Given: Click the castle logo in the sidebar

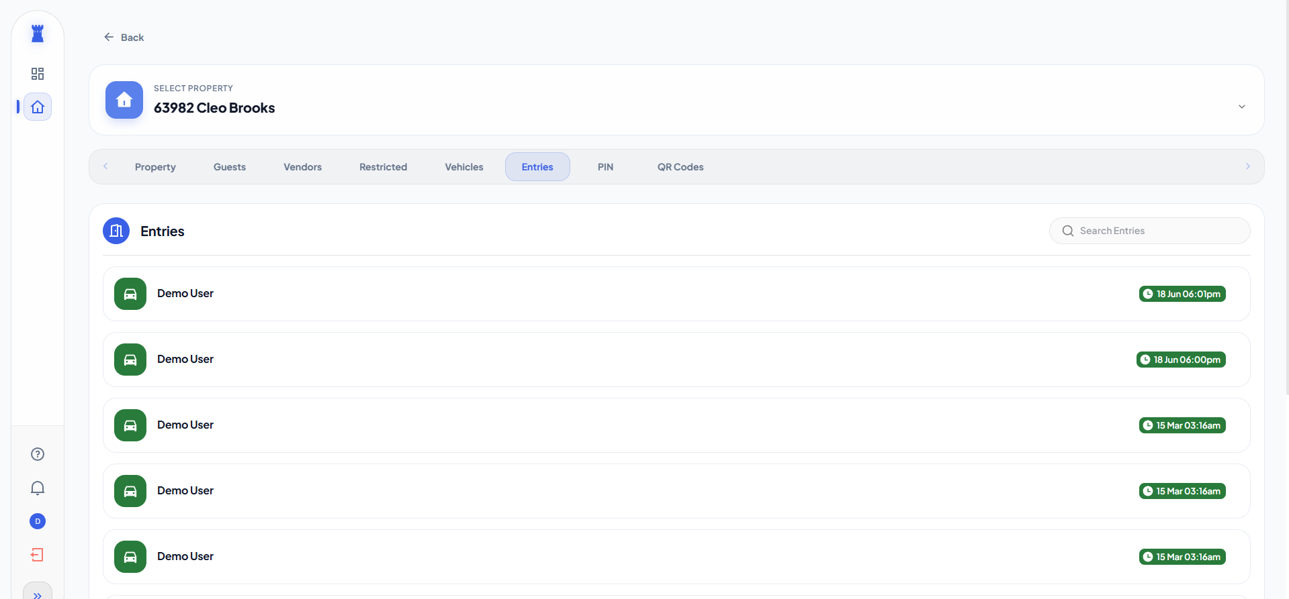Looking at the screenshot, I should click(x=38, y=34).
